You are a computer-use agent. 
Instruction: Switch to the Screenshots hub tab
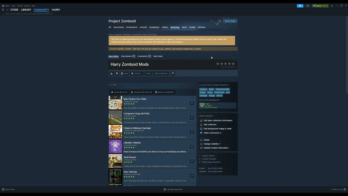pyautogui.click(x=132, y=27)
